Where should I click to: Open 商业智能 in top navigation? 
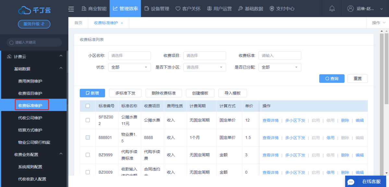pos(94,9)
